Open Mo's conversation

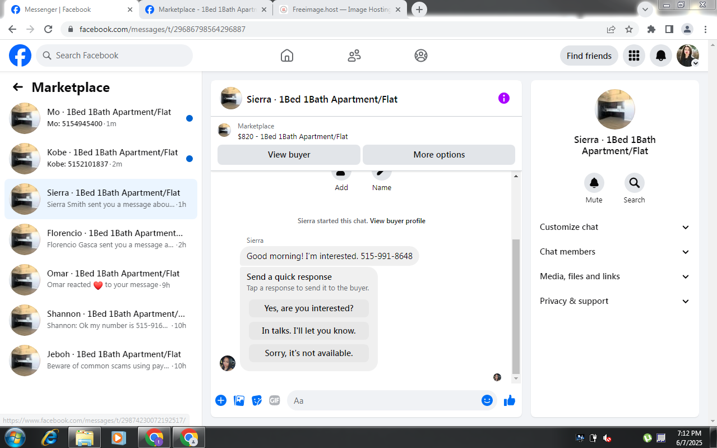101,118
